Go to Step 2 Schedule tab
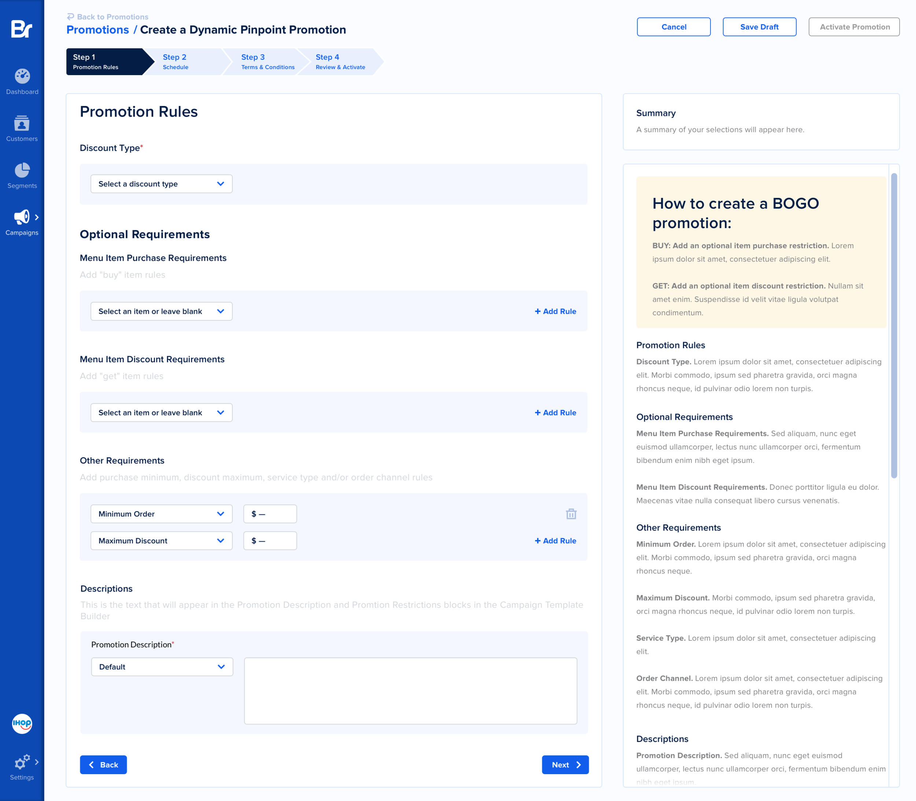This screenshot has width=916, height=801. pyautogui.click(x=183, y=62)
